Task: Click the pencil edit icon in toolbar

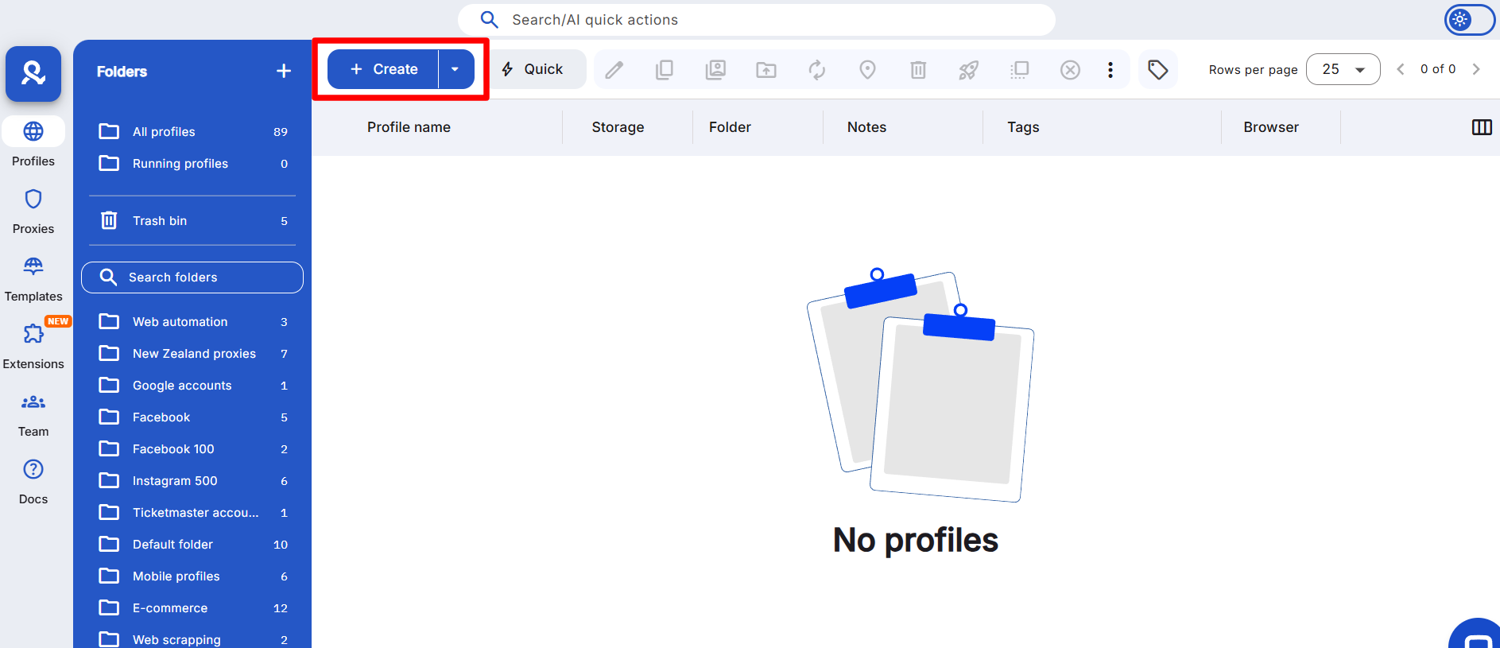Action: tap(614, 70)
